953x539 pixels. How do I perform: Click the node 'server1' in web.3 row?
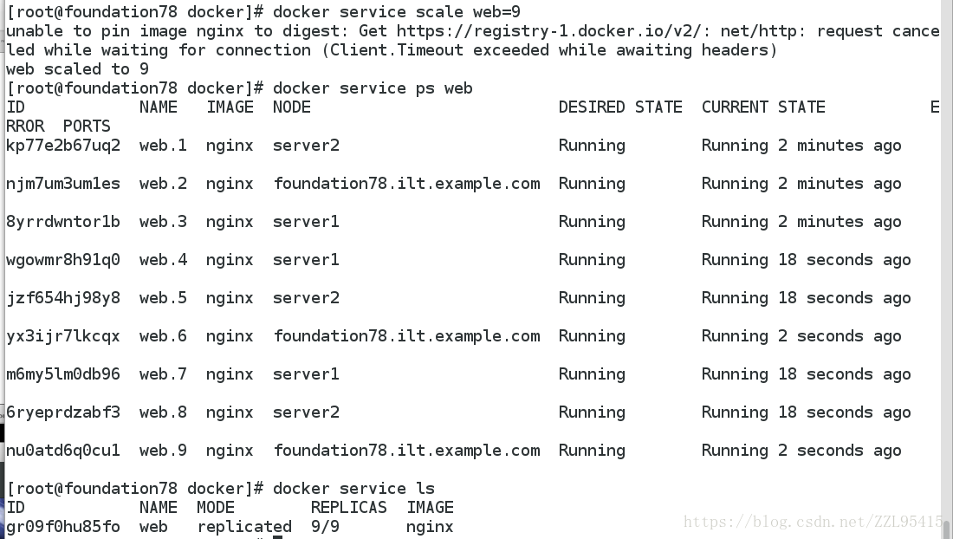(306, 222)
